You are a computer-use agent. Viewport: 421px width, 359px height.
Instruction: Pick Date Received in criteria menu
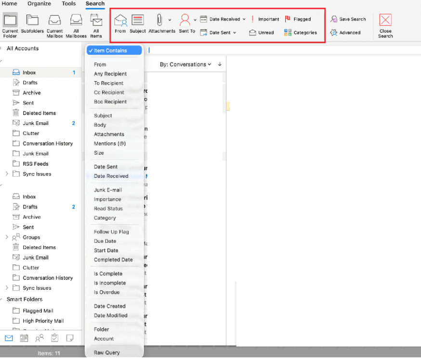111,176
